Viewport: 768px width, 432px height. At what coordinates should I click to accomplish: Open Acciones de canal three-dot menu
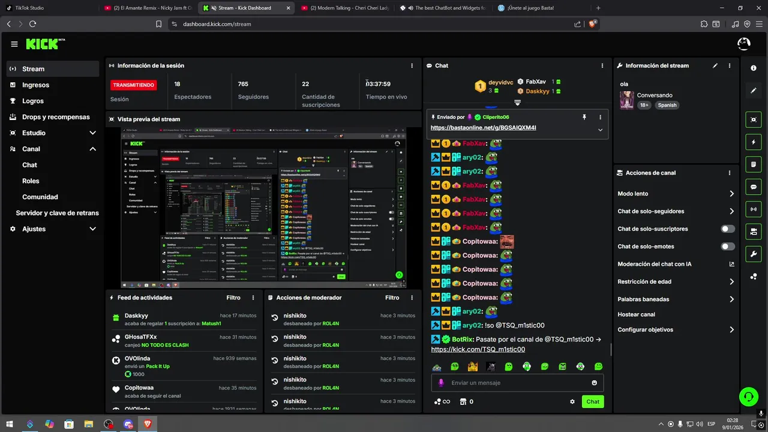(x=730, y=173)
